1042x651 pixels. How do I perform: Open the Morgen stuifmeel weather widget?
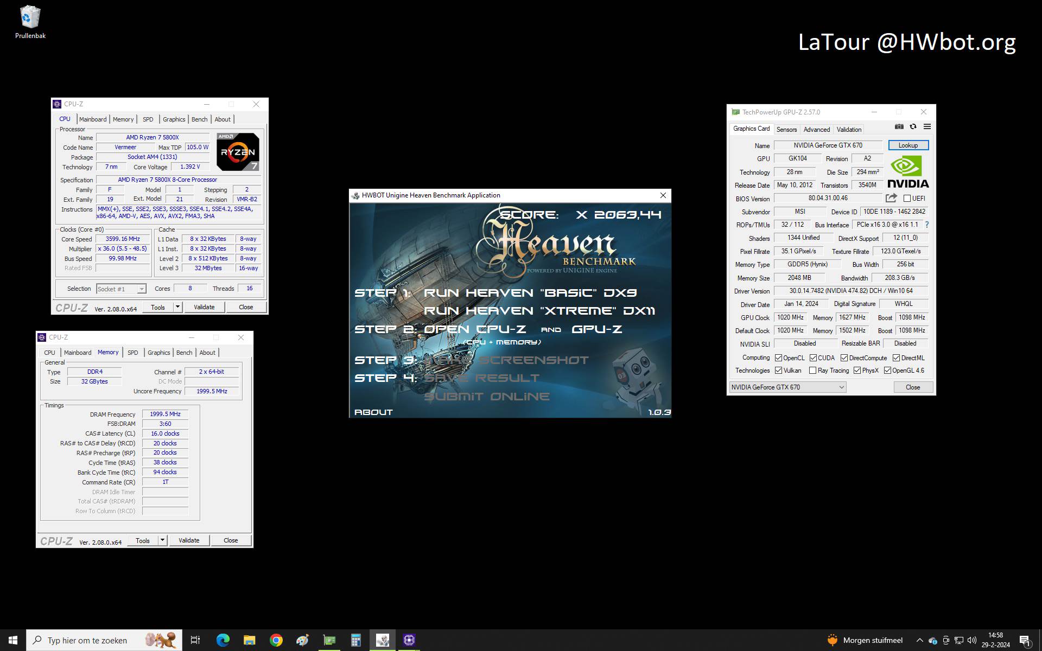[x=865, y=640]
